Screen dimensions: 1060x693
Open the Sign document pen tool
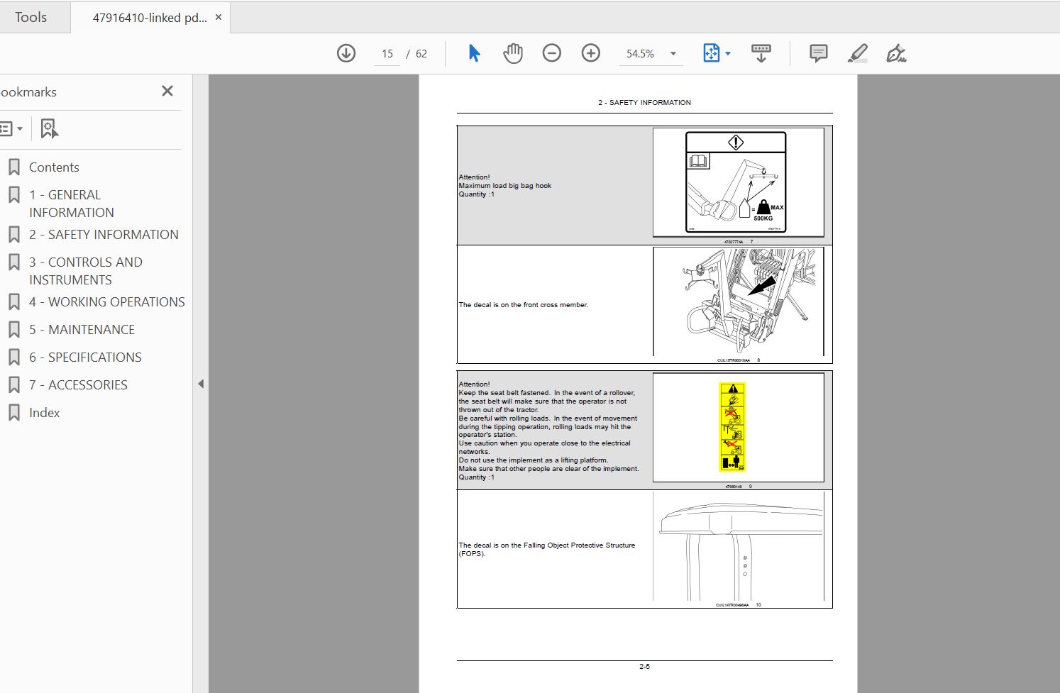[895, 53]
